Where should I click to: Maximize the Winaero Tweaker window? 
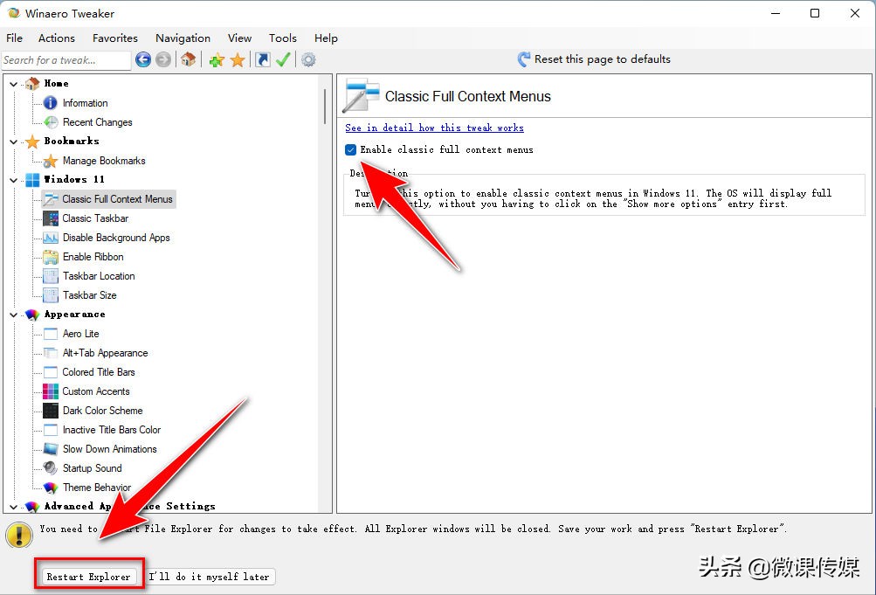click(x=815, y=13)
